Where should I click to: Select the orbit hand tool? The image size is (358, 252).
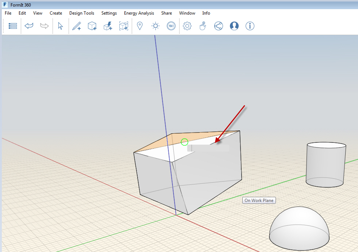coord(203,26)
